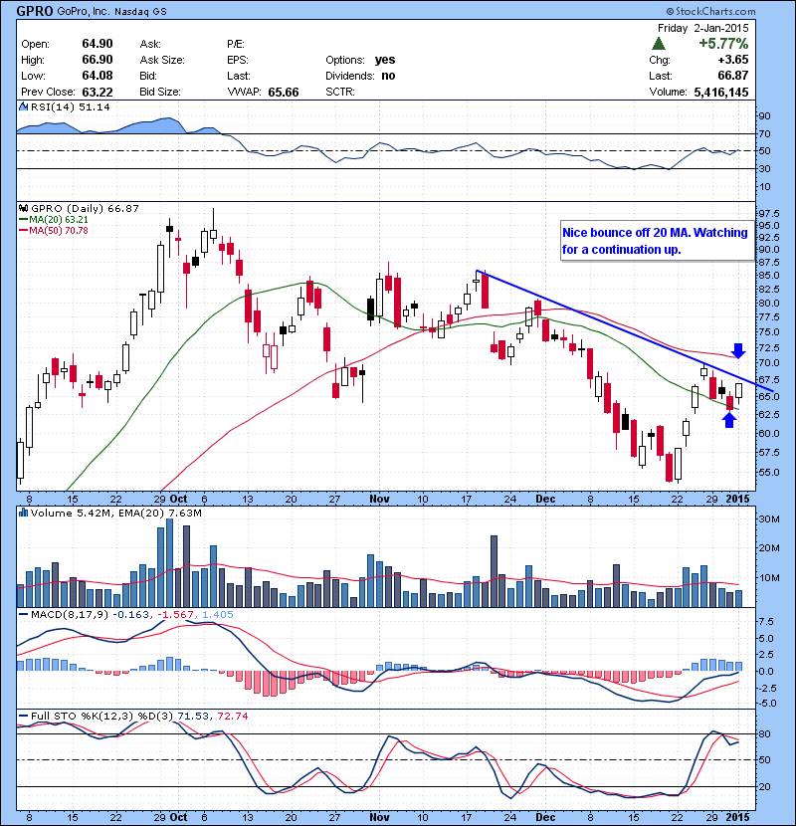Click the Options 'yes' value
This screenshot has height=826, width=796.
385,60
